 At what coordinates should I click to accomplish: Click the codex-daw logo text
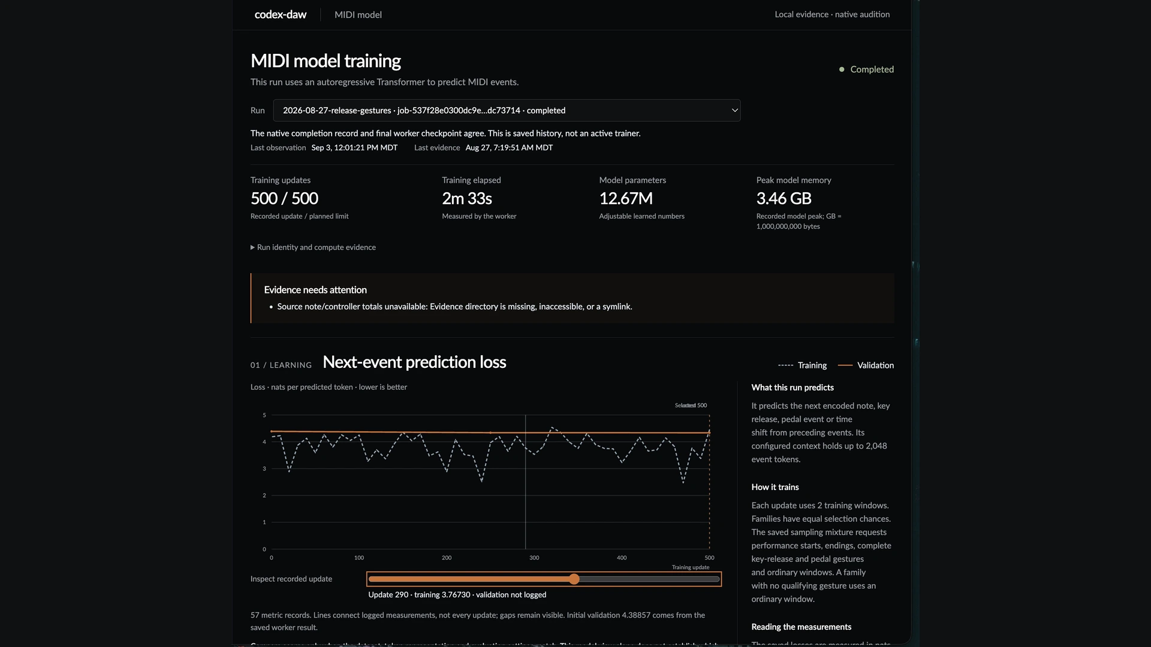pos(280,14)
